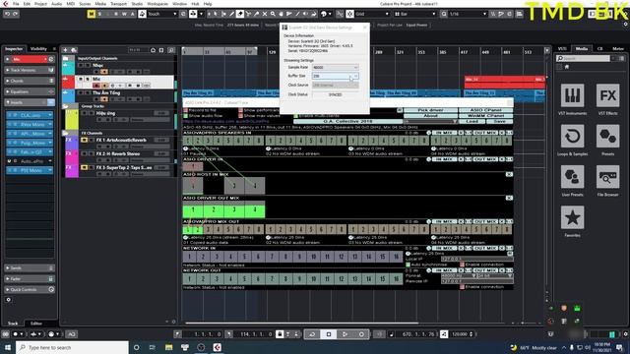Click the Home icon in Media panel

(x=567, y=67)
